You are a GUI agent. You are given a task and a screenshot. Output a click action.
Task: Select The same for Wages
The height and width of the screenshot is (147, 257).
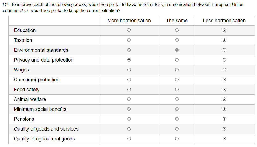click(177, 70)
